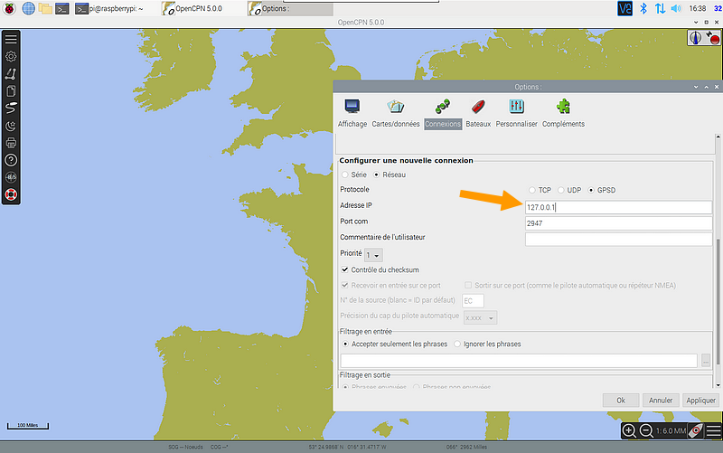
Task: Toggle the ship tracking icon
Action: tap(11, 108)
